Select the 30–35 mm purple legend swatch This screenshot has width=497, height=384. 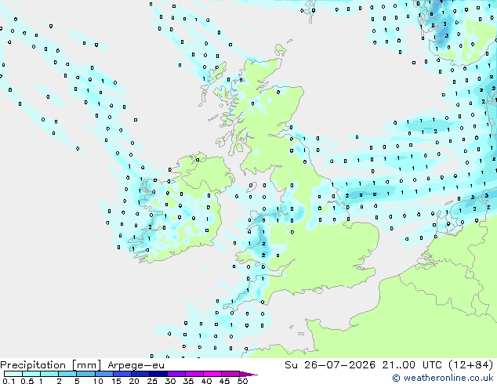[x=176, y=374]
